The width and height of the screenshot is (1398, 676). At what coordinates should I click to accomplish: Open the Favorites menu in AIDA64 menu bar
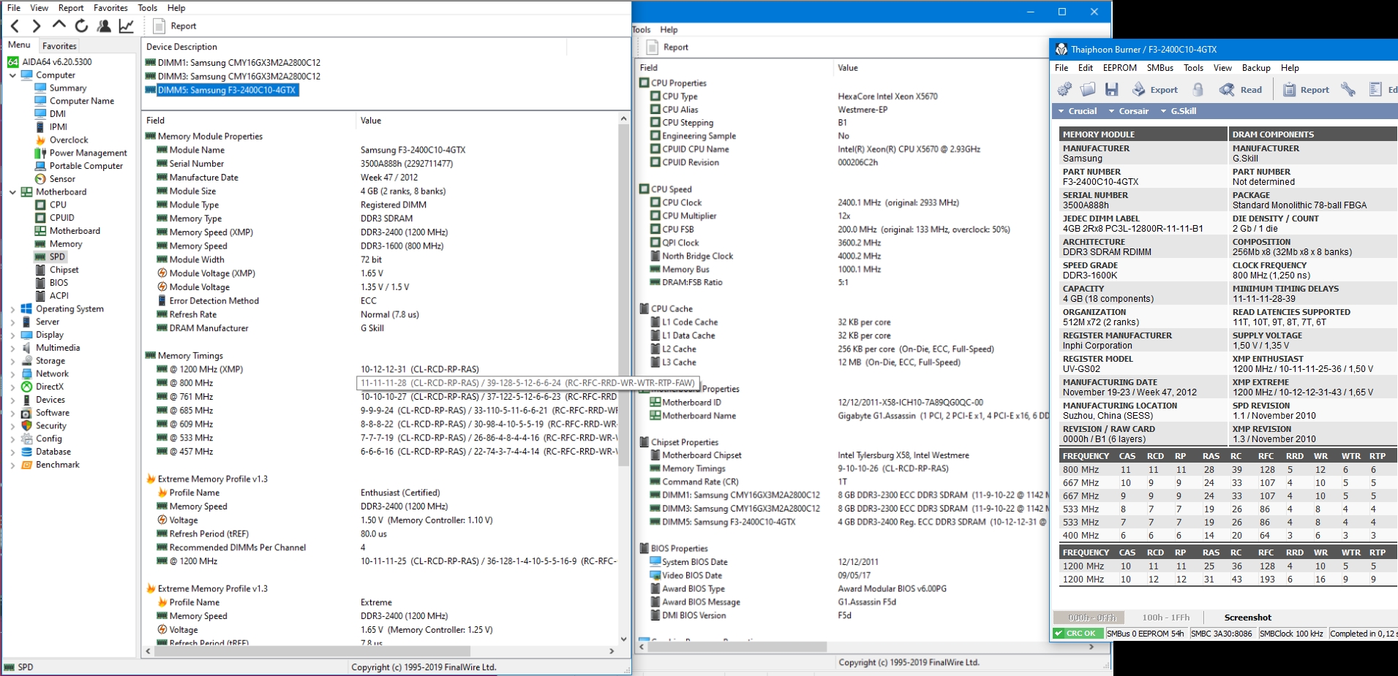click(110, 8)
